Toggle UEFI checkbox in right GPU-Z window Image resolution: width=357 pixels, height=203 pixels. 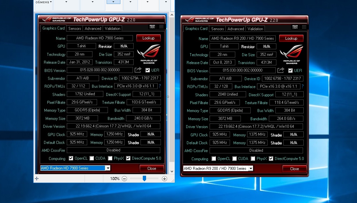pos(290,71)
